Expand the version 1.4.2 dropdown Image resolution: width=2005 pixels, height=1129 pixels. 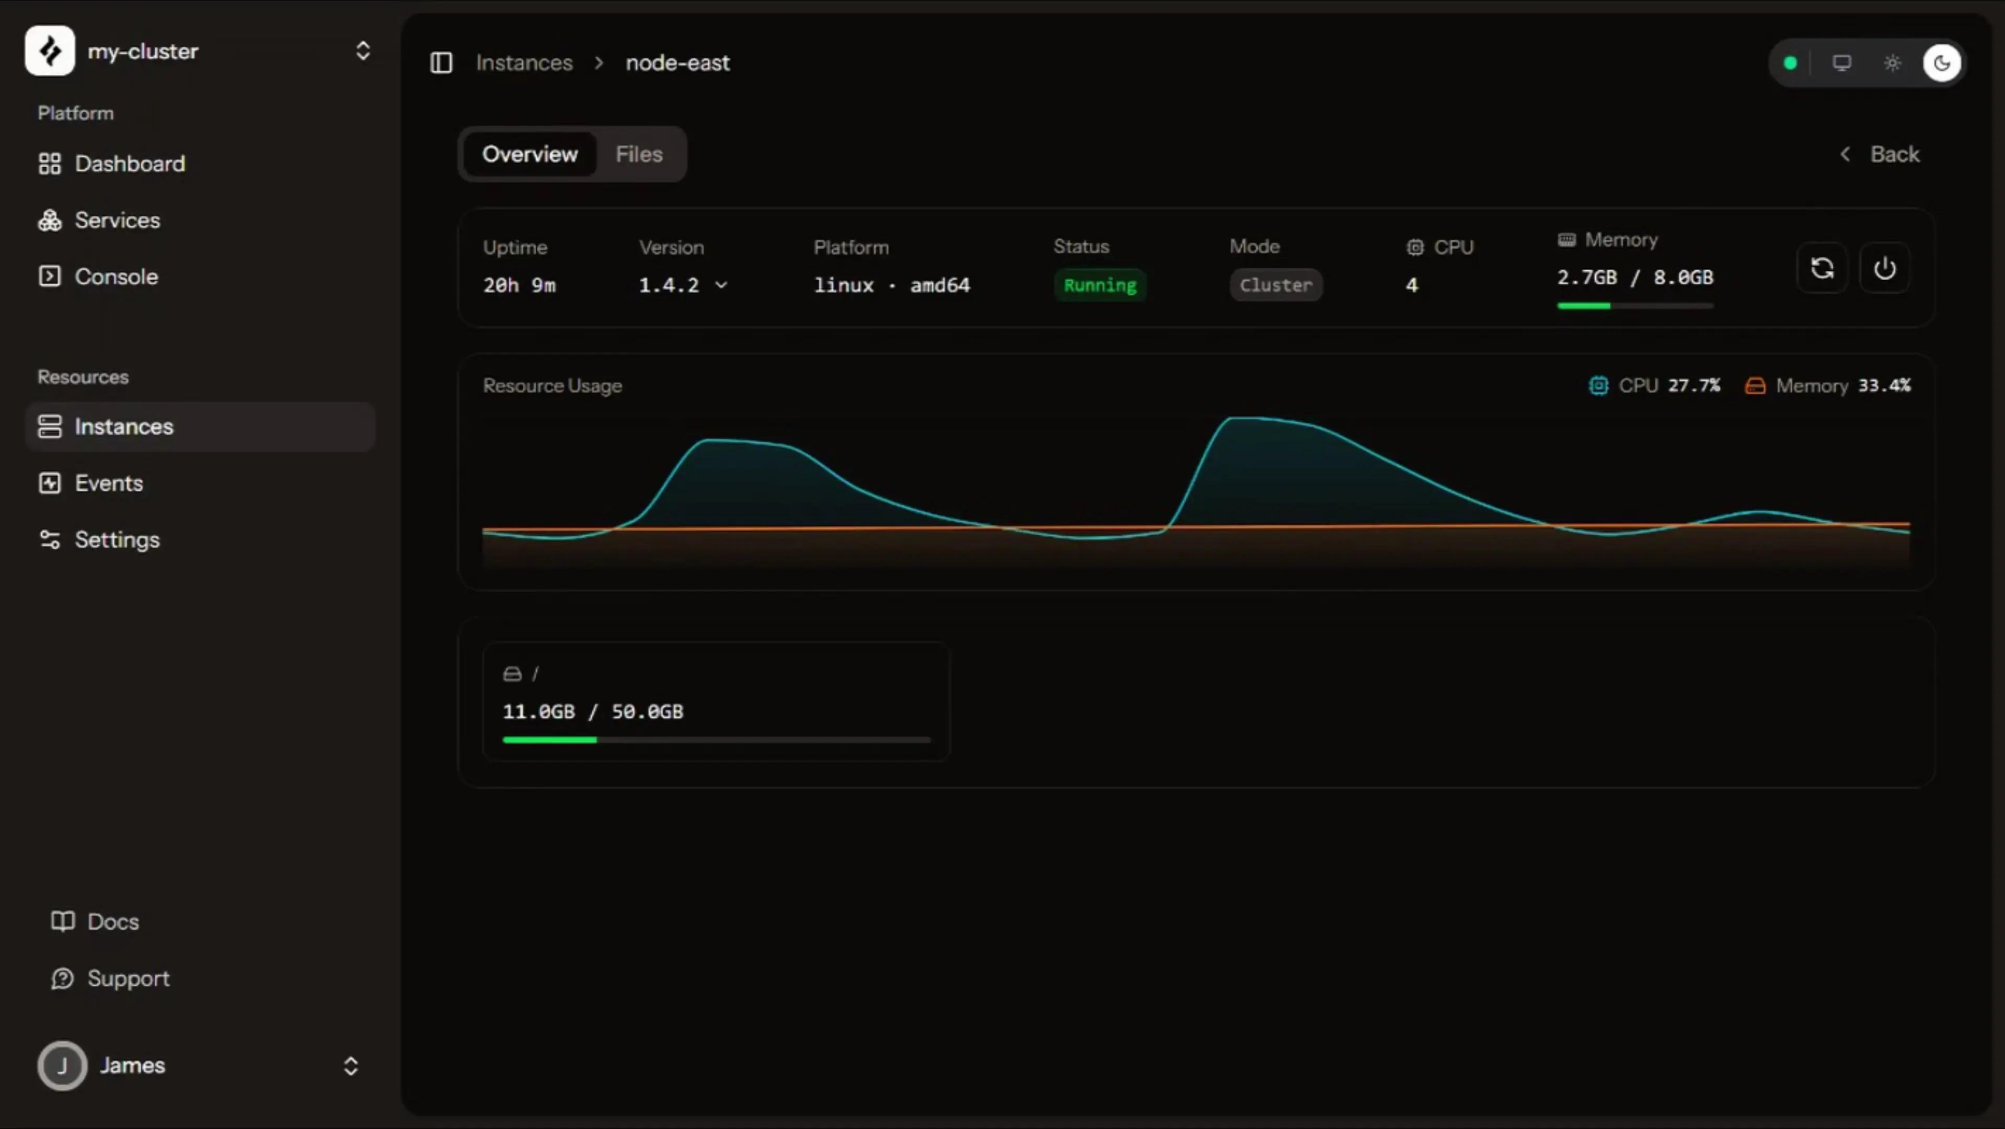coord(683,285)
